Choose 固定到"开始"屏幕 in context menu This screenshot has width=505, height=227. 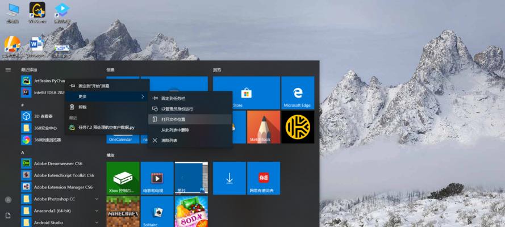click(x=107, y=86)
